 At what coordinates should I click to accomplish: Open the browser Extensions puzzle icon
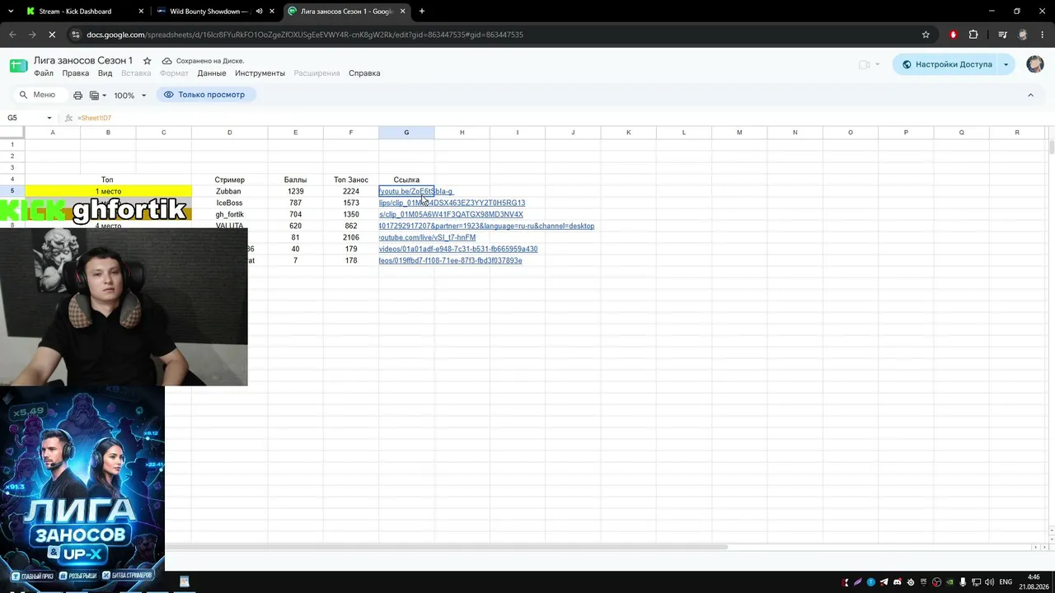pyautogui.click(x=973, y=35)
